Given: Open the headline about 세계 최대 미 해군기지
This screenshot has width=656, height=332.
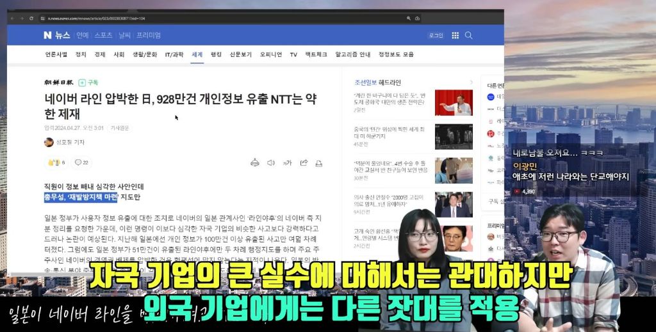Looking at the screenshot, I should point(389,132).
